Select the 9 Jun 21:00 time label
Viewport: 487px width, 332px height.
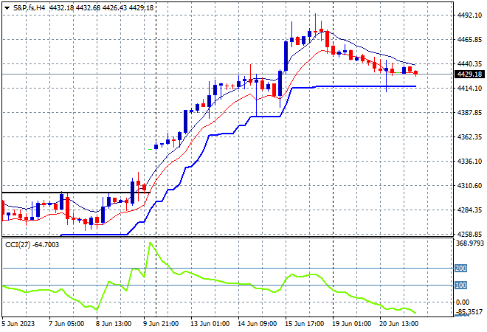pyautogui.click(x=161, y=324)
